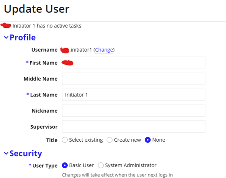Click the Change link beside the username

(104, 50)
